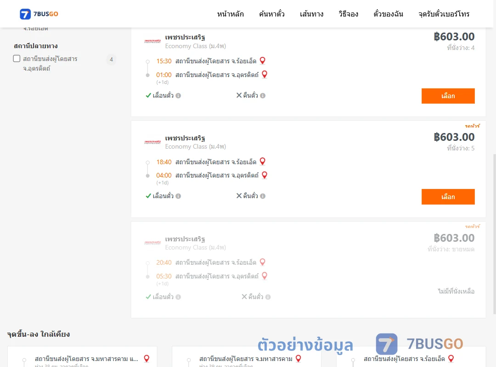This screenshot has width=496, height=367.
Task: Show reschedule info icon on 20:40 trip
Action: tap(178, 297)
